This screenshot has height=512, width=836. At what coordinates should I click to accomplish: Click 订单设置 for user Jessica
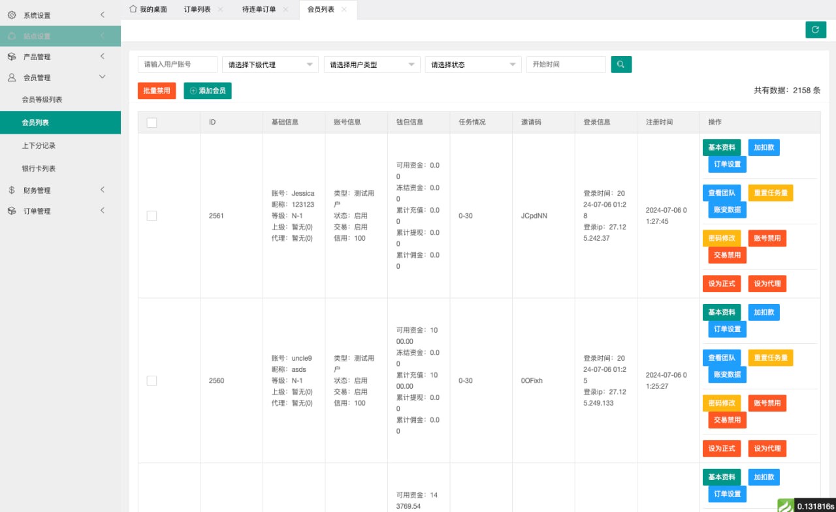pyautogui.click(x=728, y=164)
